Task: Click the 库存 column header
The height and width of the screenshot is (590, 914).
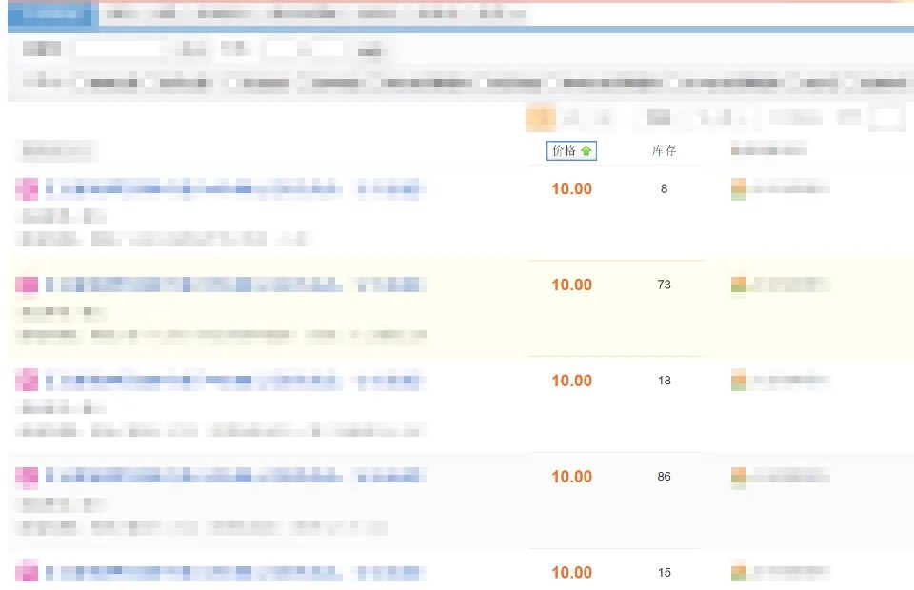Action: [664, 151]
